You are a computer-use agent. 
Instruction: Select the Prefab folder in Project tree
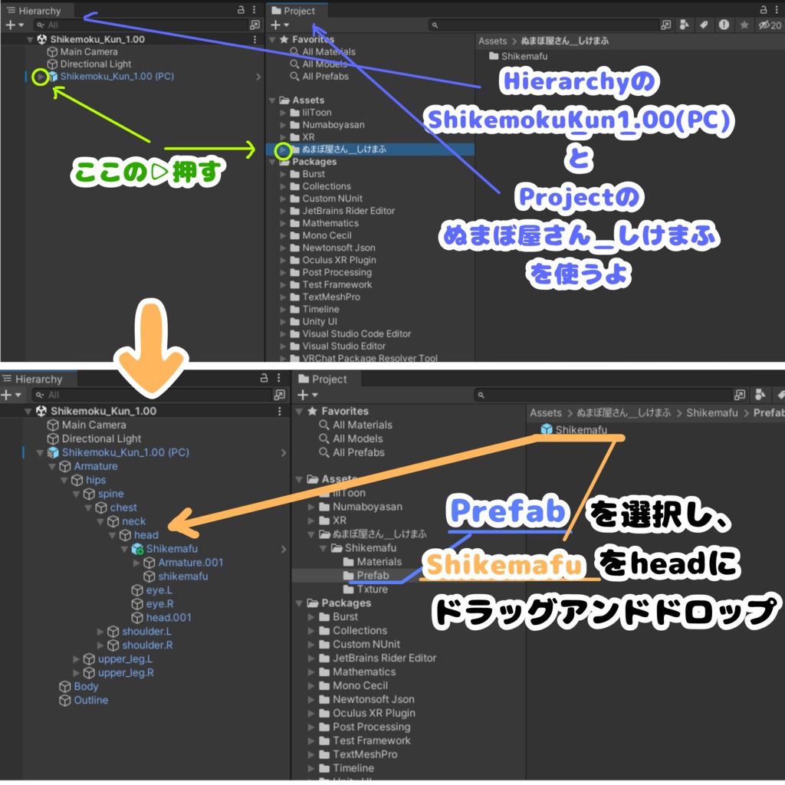(x=366, y=575)
